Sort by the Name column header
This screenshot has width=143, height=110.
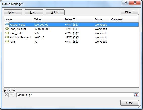(x=18, y=19)
